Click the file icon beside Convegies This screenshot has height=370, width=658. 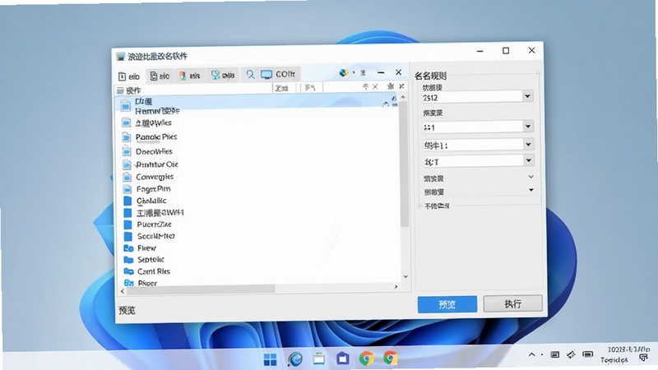(x=127, y=177)
